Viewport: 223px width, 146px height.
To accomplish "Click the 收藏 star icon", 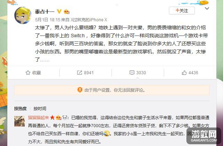I will click(28, 72).
